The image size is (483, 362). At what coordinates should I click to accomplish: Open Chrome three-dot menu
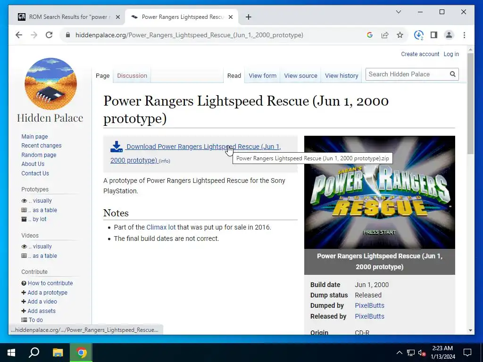464,35
